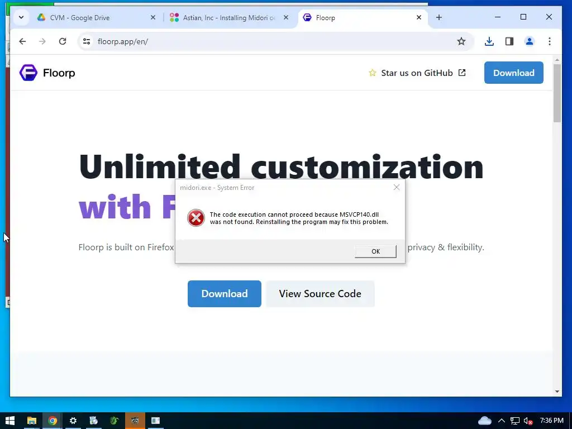Reload the floorp.app page

[x=63, y=41]
